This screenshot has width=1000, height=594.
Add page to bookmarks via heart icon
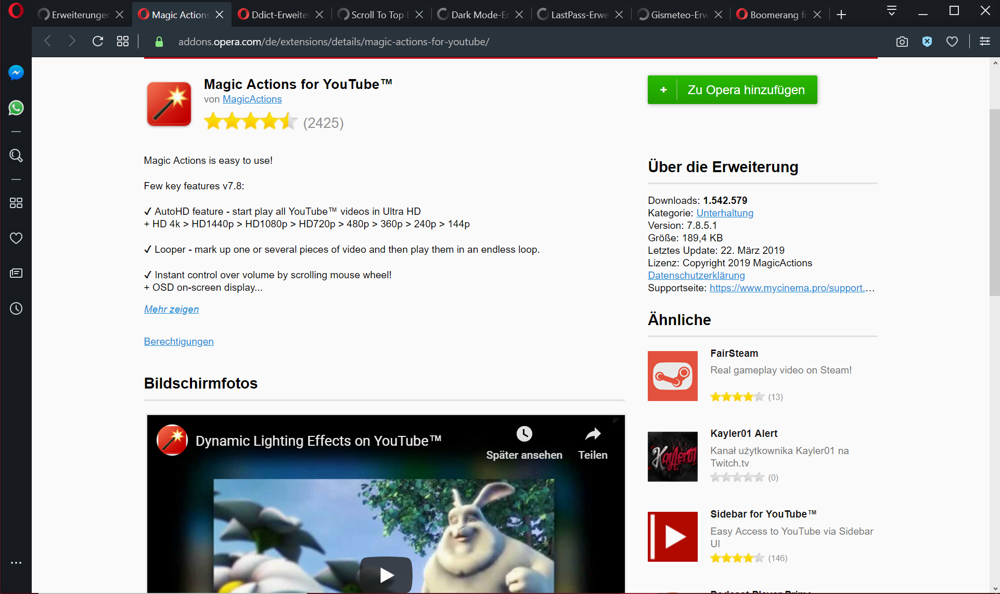pos(952,42)
